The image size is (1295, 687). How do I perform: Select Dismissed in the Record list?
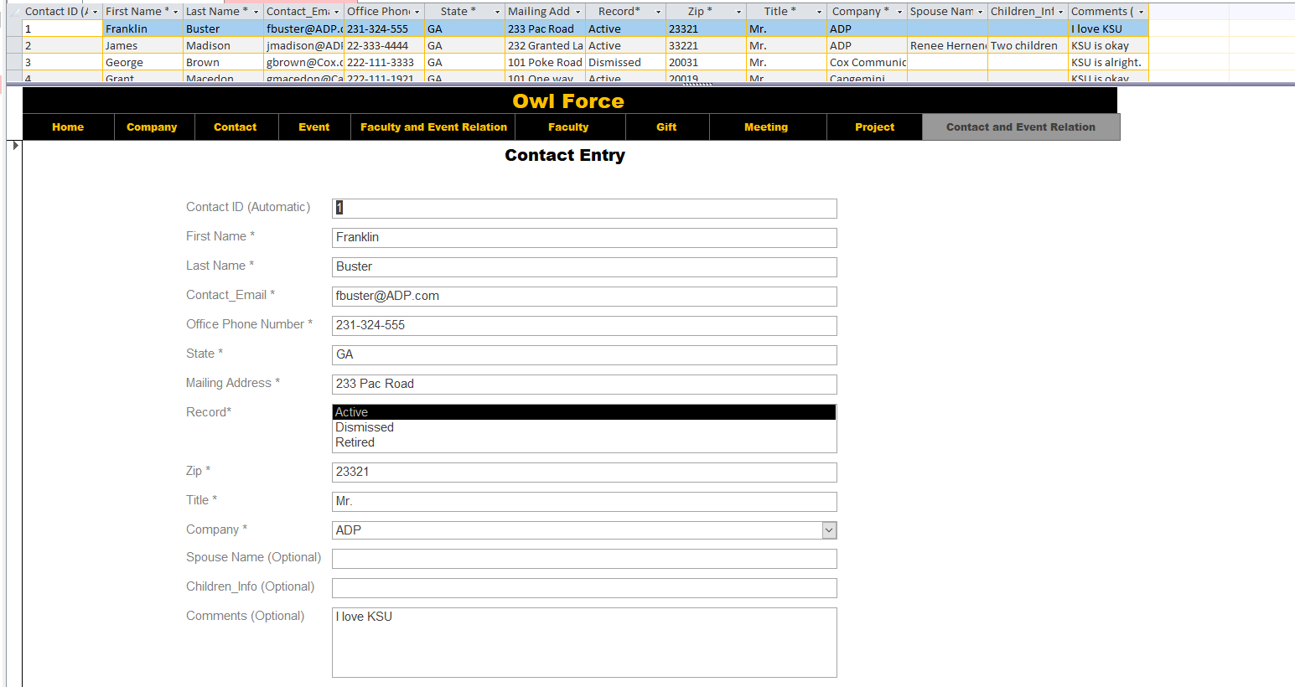coord(584,427)
